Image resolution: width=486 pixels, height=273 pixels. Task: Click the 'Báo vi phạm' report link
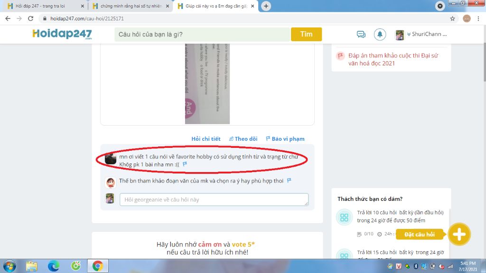tap(285, 139)
